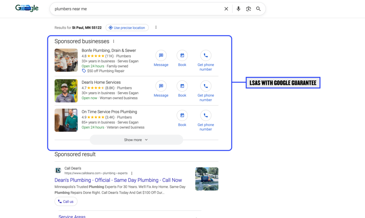Click the Book calendar icon for Dean's Home Services
The height and width of the screenshot is (218, 365).
[182, 86]
